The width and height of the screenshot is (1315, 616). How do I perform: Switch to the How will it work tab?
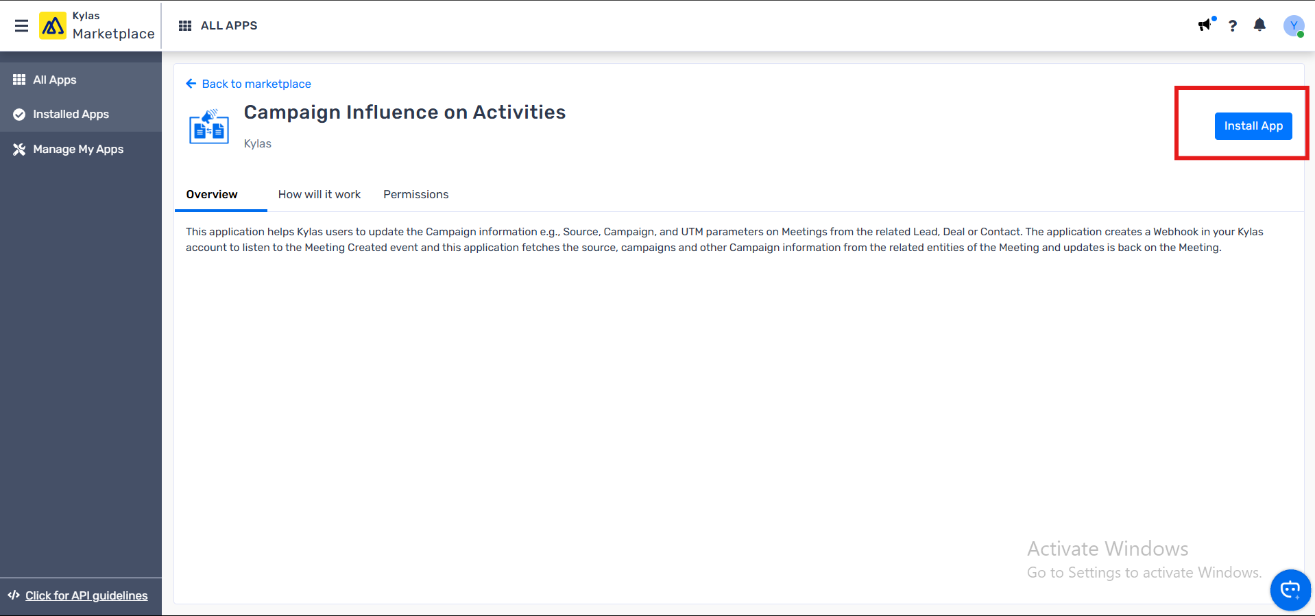click(319, 195)
